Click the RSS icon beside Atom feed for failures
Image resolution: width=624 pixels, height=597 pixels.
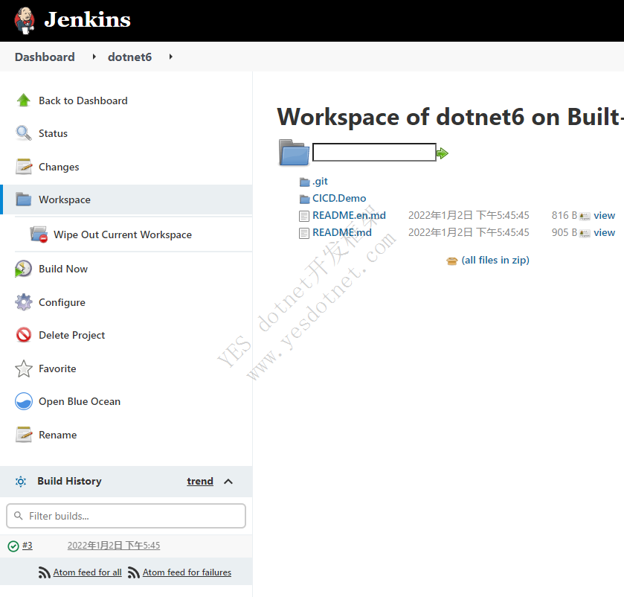click(x=133, y=572)
